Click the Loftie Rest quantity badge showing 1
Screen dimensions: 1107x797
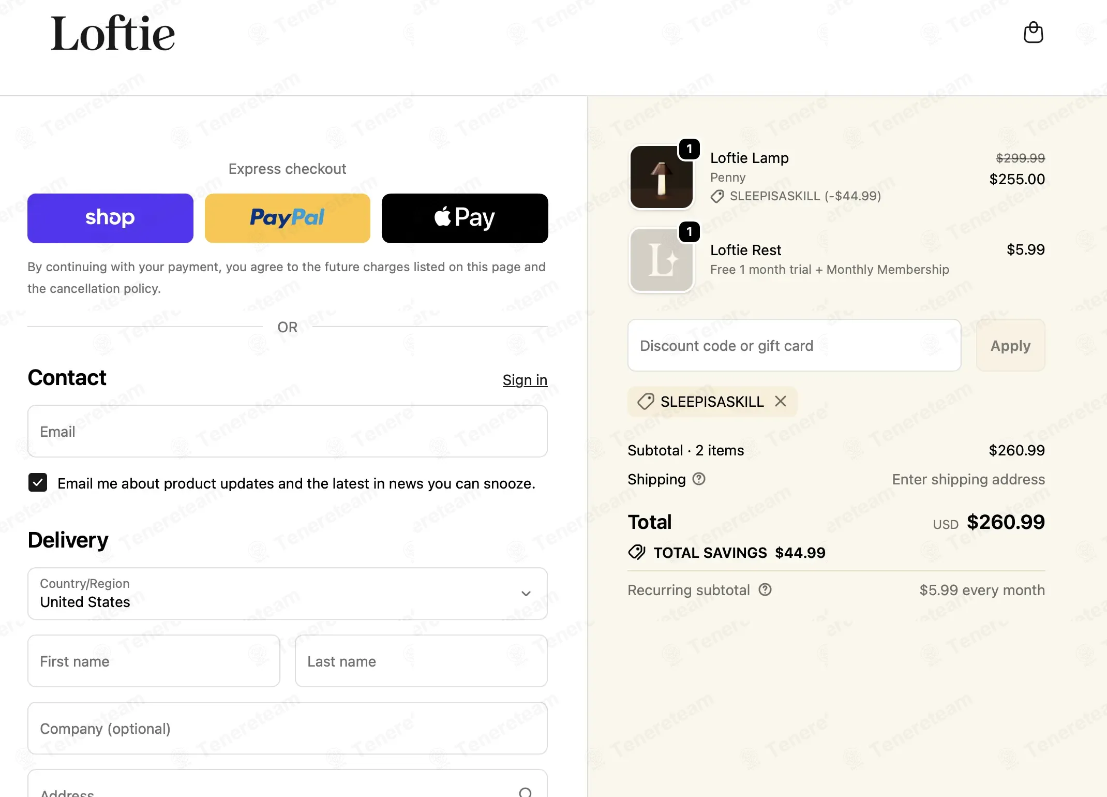pos(690,232)
